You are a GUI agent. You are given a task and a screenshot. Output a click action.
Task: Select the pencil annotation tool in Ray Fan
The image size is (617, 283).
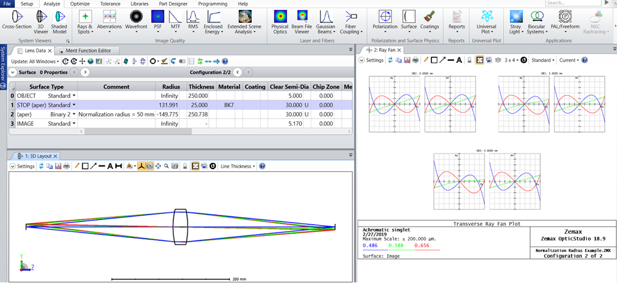426,60
